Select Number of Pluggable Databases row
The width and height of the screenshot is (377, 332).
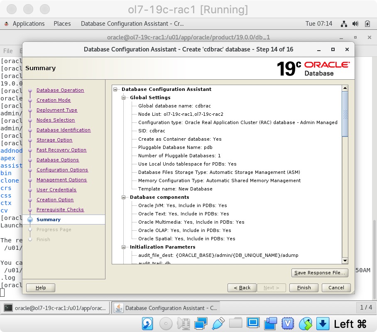(179, 156)
